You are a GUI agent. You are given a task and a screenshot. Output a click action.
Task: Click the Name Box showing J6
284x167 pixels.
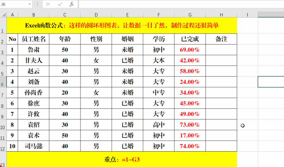coord(14,4)
